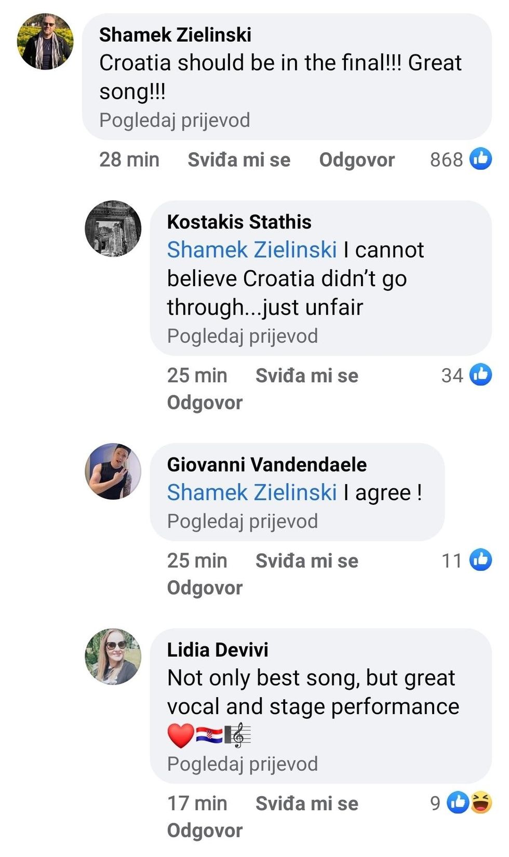The width and height of the screenshot is (509, 857).
Task: Open Shamek Zielinski's profile picture
Action: pos(45,42)
